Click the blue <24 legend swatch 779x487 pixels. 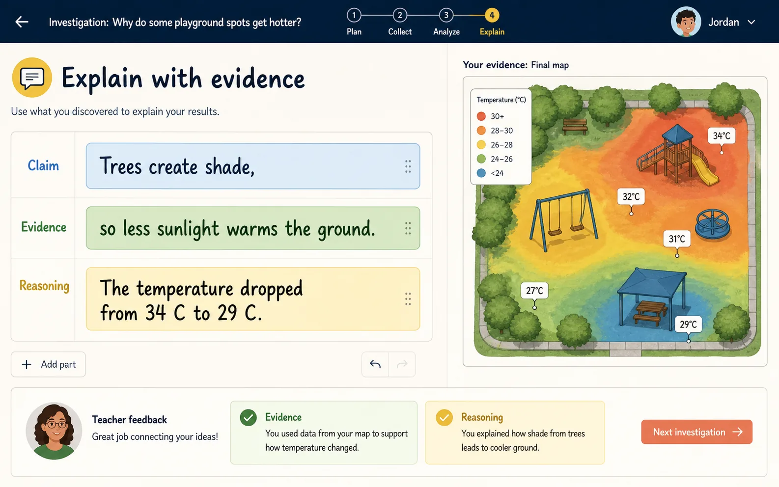tap(481, 173)
